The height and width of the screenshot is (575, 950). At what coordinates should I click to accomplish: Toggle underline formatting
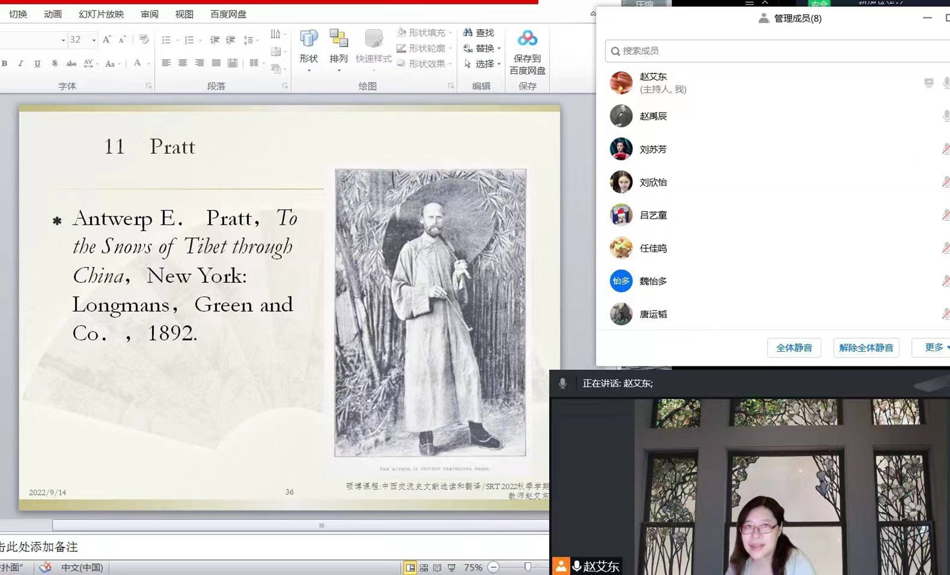pos(37,64)
